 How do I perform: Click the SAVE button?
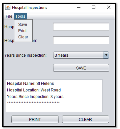[81, 68]
